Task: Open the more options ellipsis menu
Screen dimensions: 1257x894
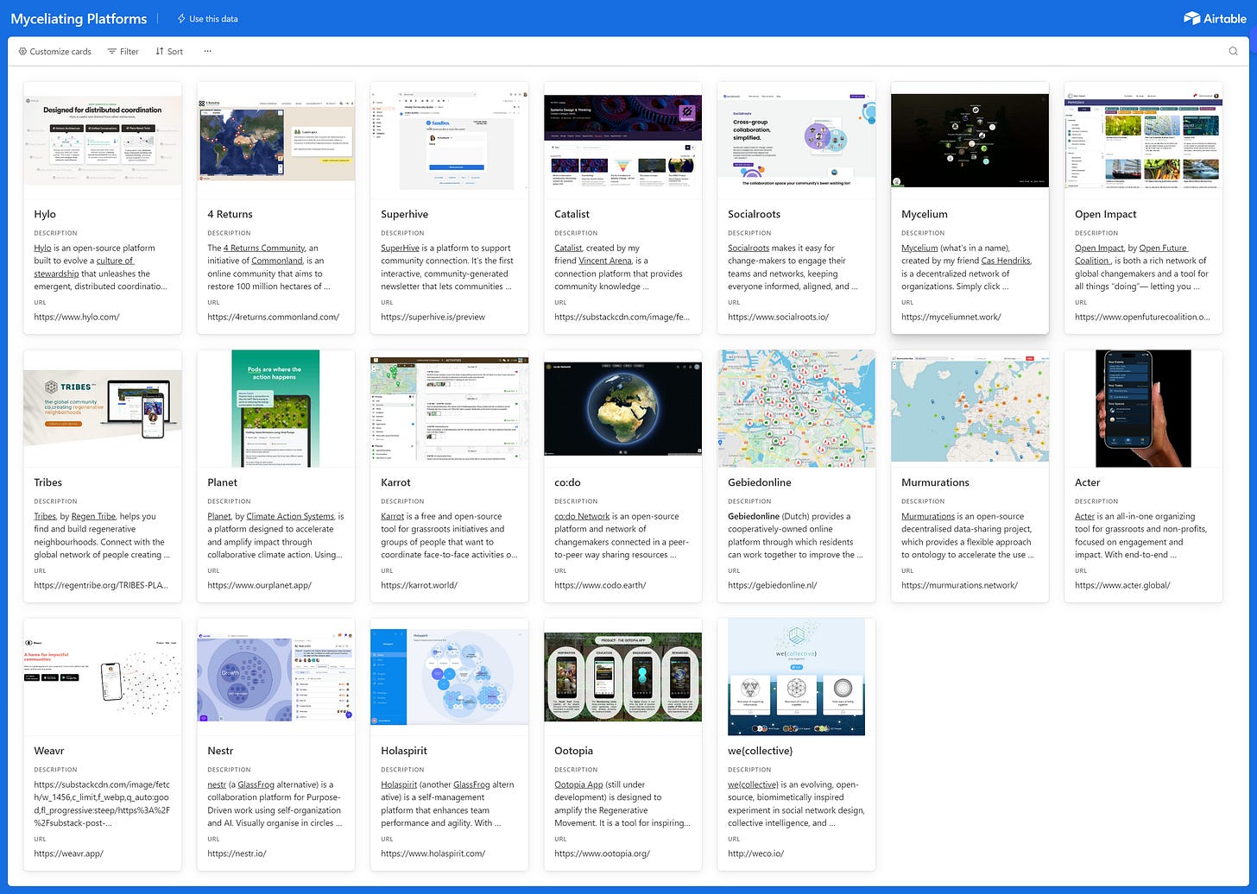Action: tap(207, 51)
